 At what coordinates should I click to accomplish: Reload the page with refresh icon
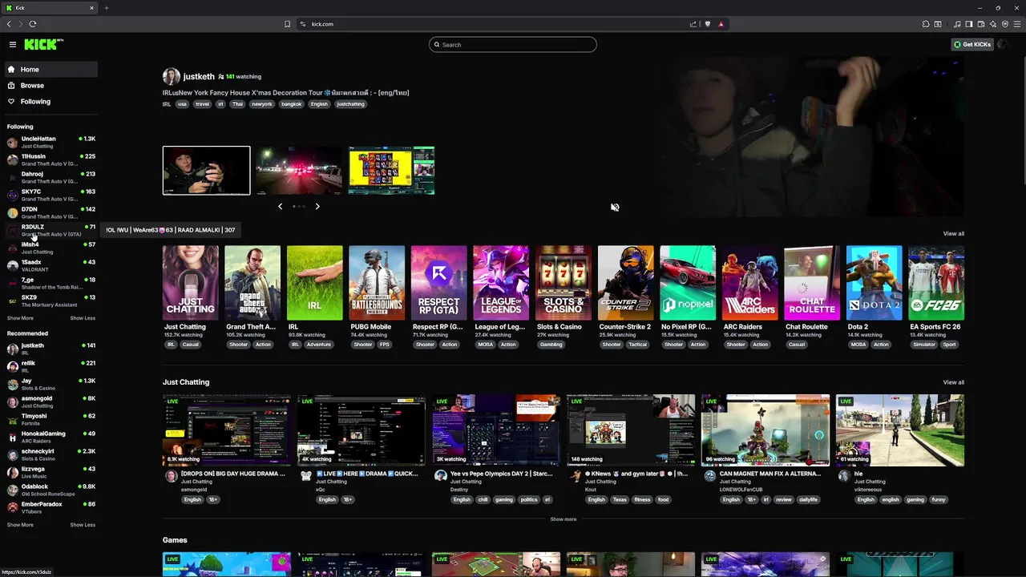[33, 24]
